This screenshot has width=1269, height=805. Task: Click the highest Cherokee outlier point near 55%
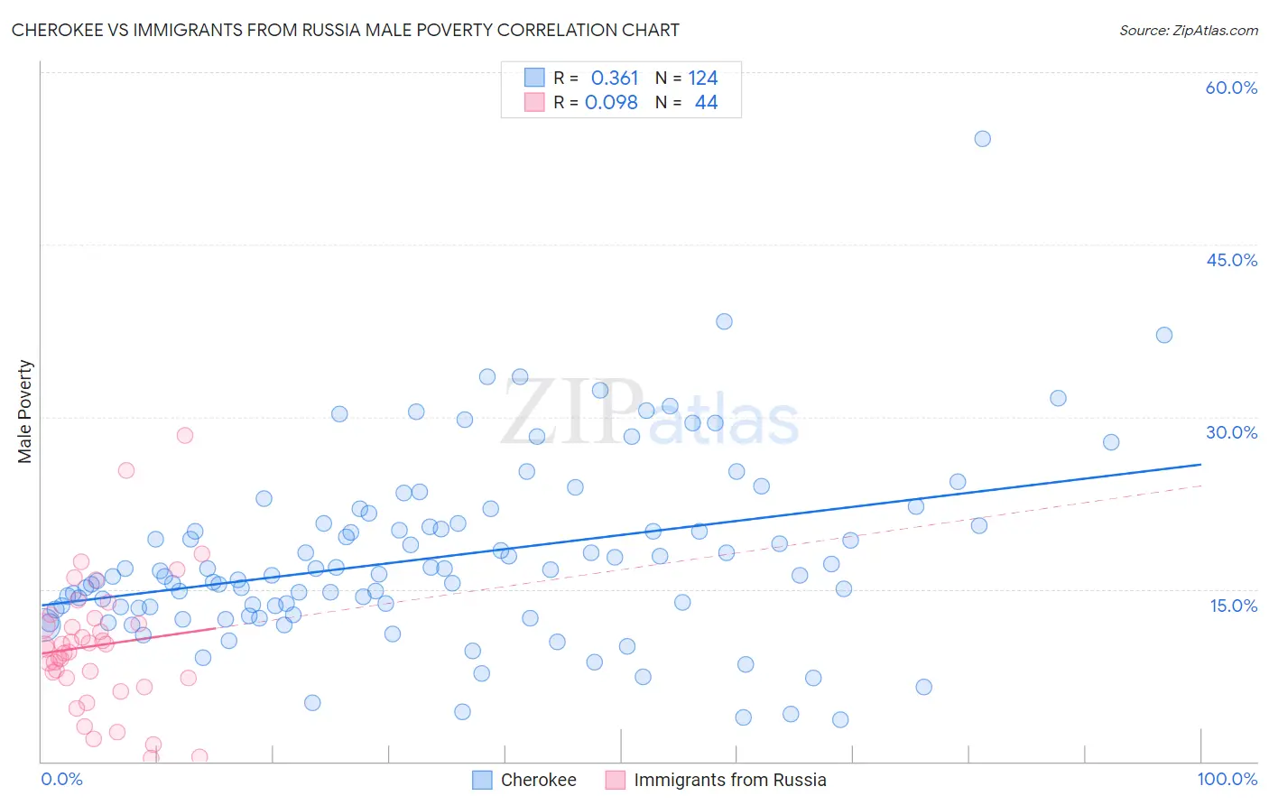pos(983,138)
